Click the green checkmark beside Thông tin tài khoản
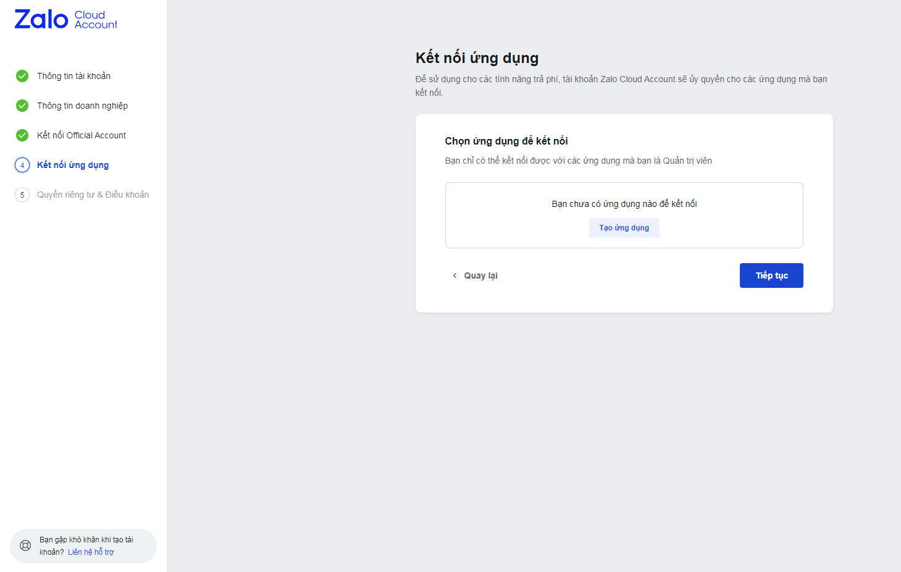 click(x=22, y=76)
